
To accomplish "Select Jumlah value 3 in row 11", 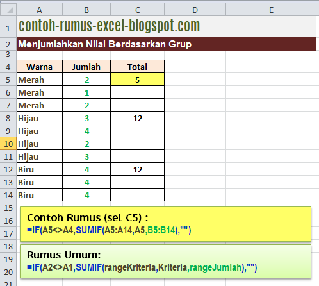I will click(86, 156).
